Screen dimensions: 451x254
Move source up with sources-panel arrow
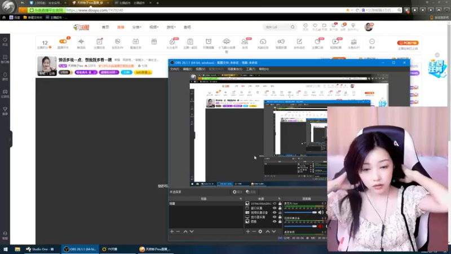click(x=267, y=231)
